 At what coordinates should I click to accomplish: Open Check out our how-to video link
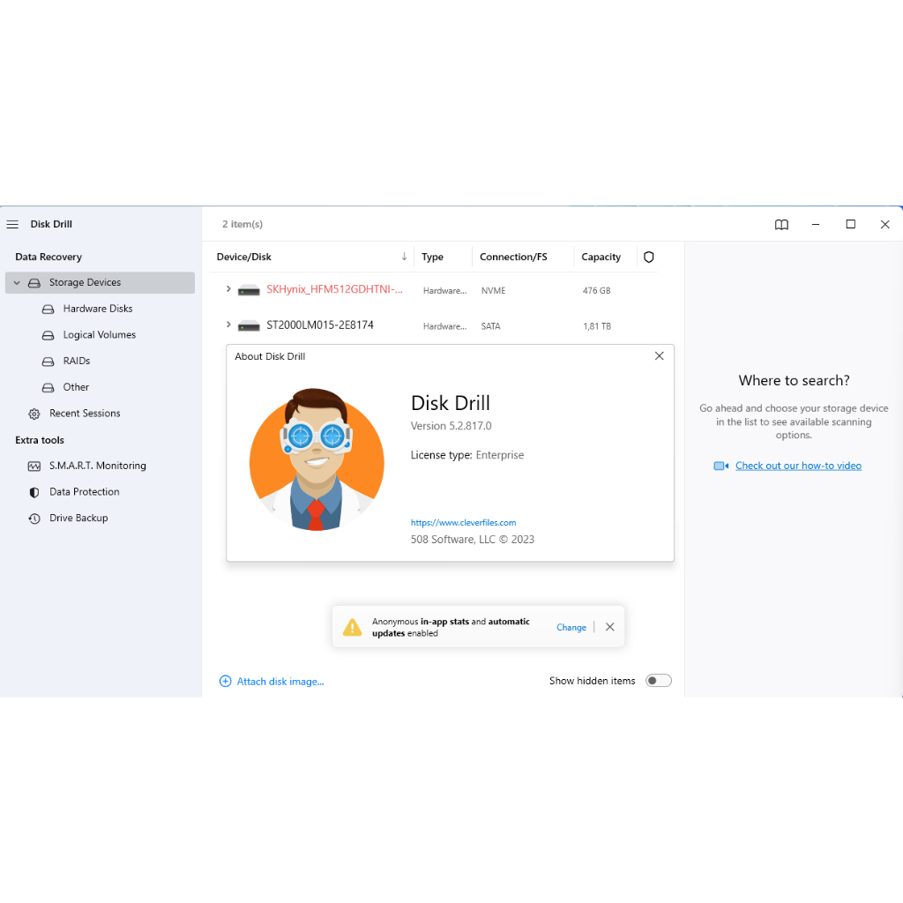pyautogui.click(x=798, y=466)
